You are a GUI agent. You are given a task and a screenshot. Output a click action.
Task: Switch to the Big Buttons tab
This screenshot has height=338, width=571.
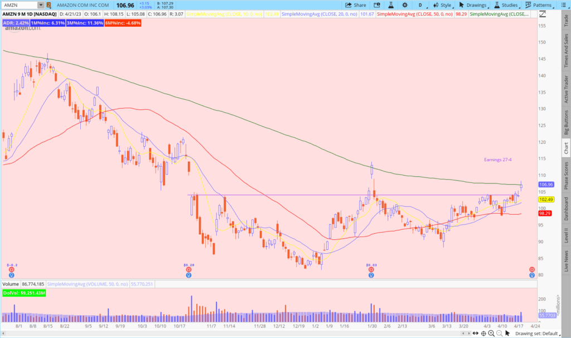(567, 122)
